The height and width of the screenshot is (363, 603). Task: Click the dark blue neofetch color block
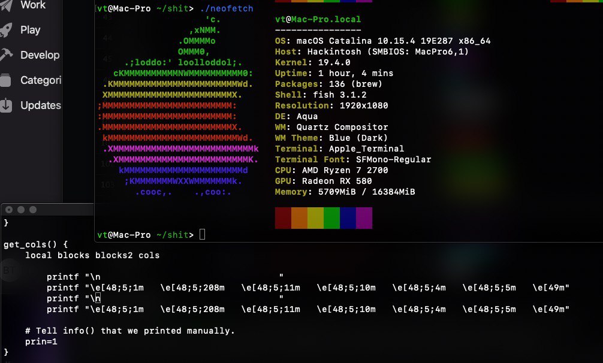[348, 218]
